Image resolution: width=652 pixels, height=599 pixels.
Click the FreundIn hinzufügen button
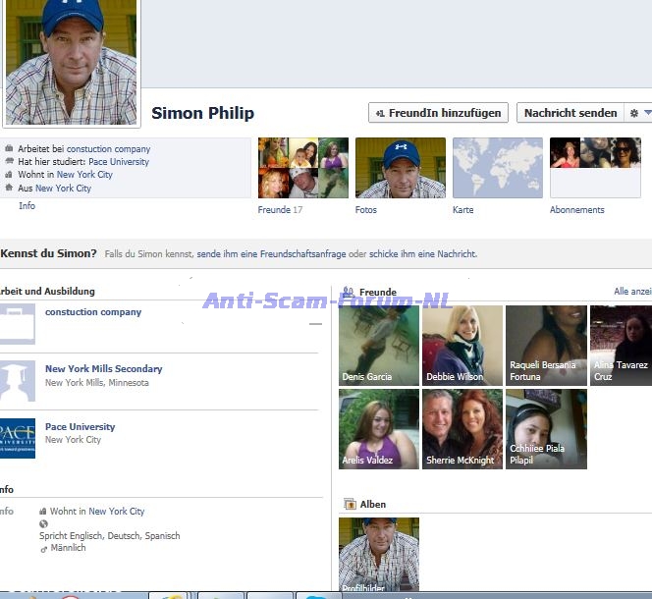(439, 113)
